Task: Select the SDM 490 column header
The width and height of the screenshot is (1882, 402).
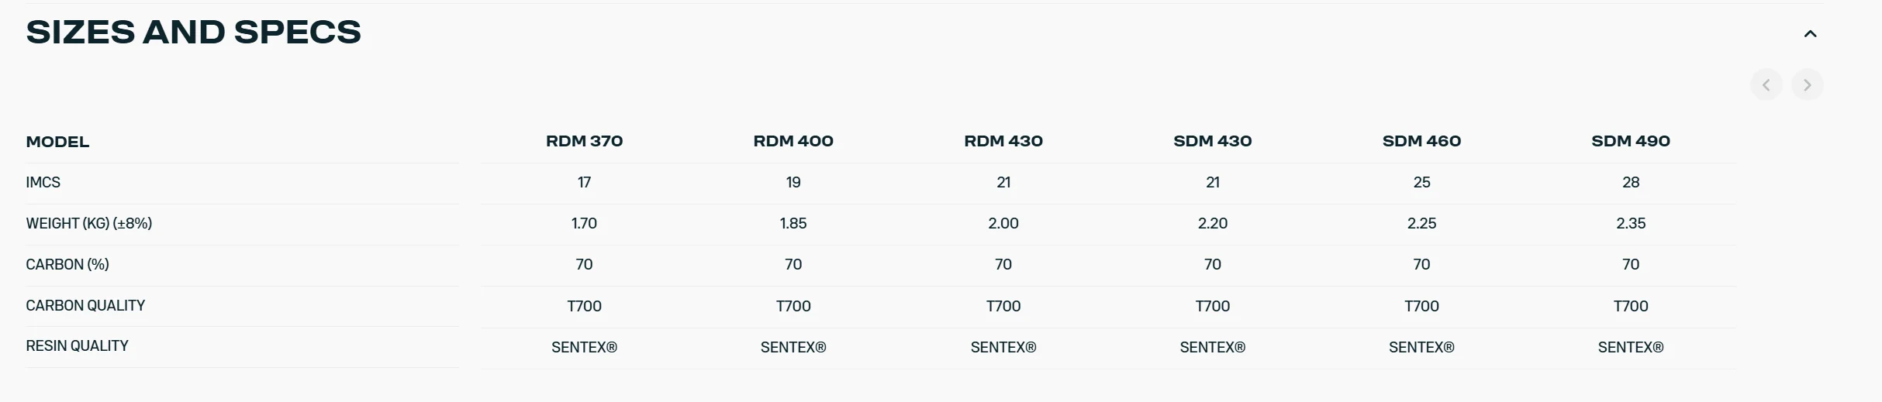Action: click(1631, 141)
